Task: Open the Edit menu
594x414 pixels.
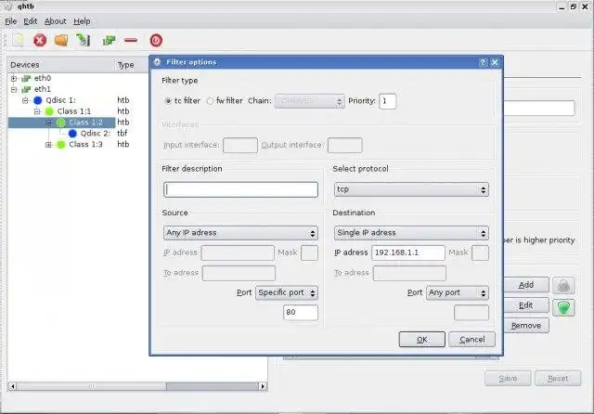Action: tap(31, 21)
